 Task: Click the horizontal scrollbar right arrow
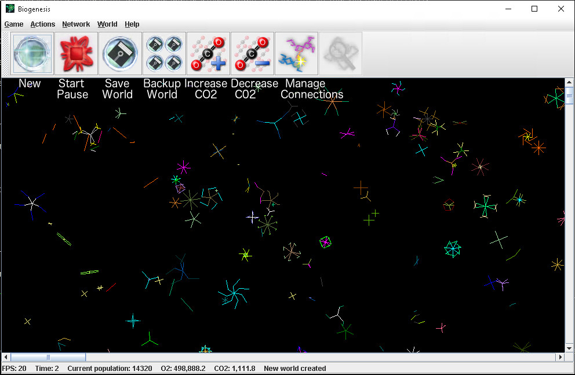(560, 358)
